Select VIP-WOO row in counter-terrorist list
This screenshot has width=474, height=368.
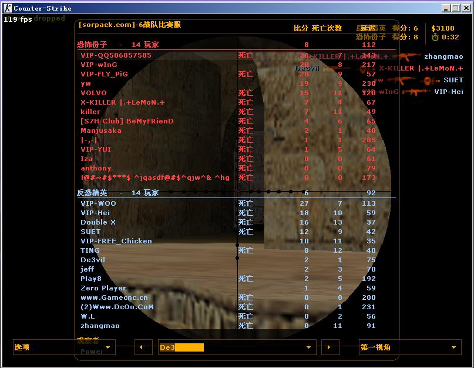click(x=99, y=203)
